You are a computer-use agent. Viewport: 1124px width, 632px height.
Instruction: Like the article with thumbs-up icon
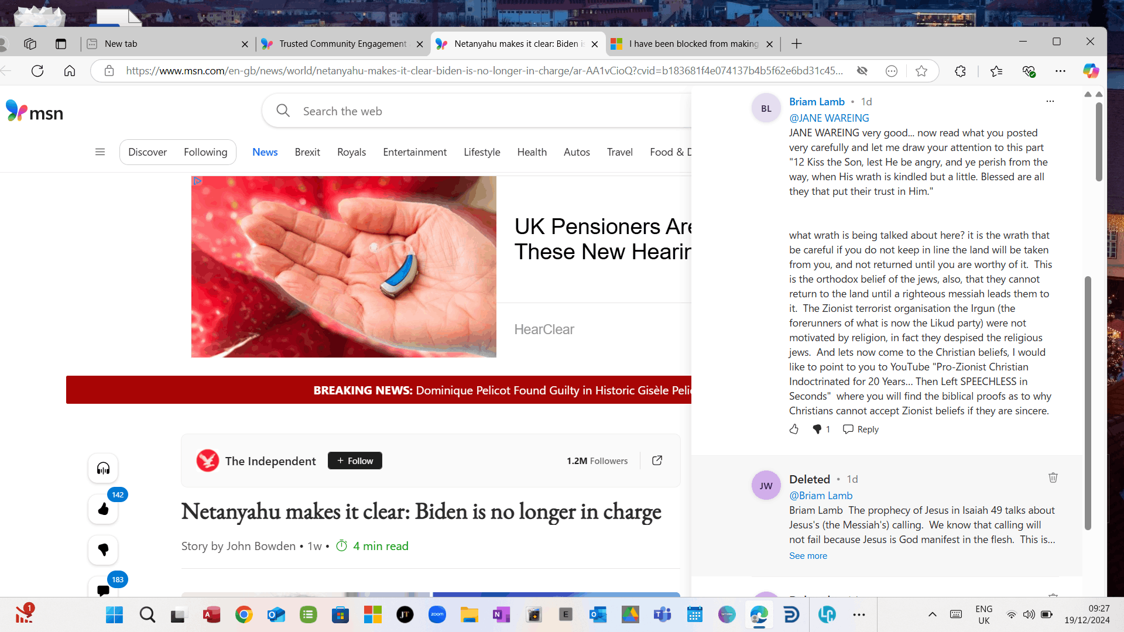(x=103, y=509)
